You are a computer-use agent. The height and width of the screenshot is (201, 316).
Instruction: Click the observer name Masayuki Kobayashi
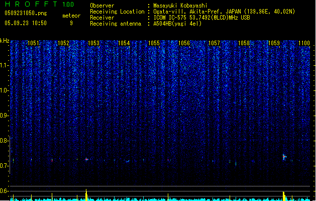[x=180, y=6]
